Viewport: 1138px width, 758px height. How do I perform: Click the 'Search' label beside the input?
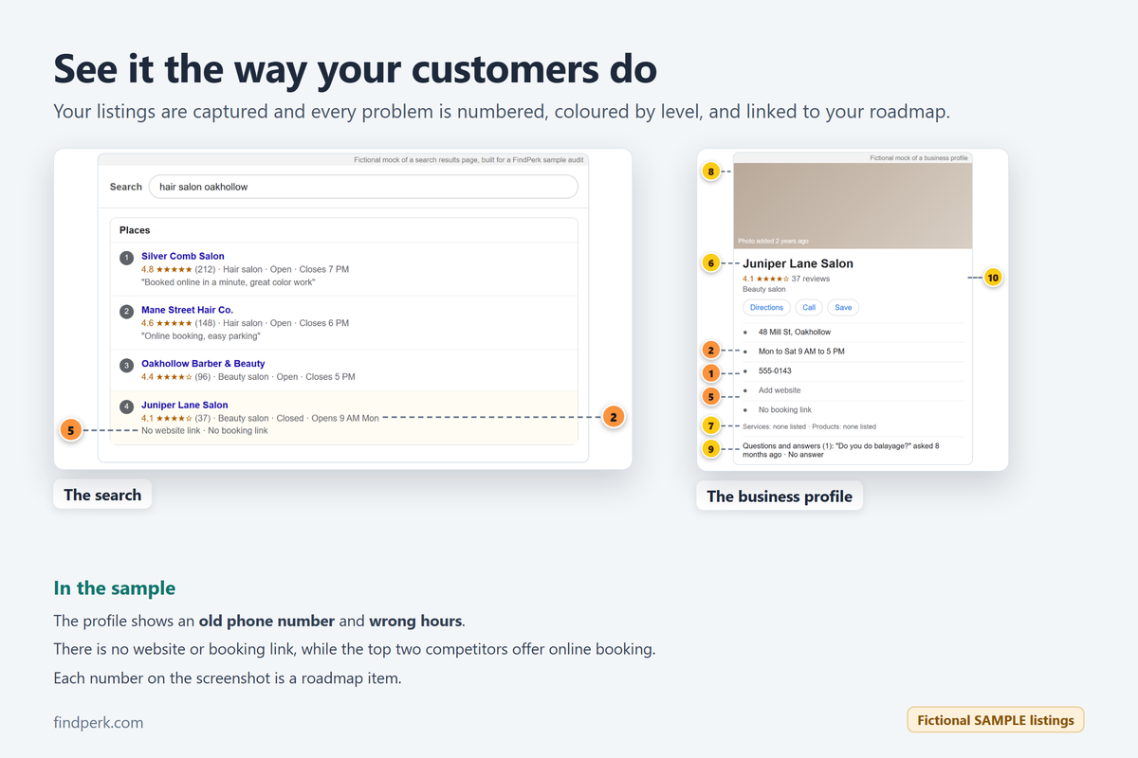(x=126, y=187)
